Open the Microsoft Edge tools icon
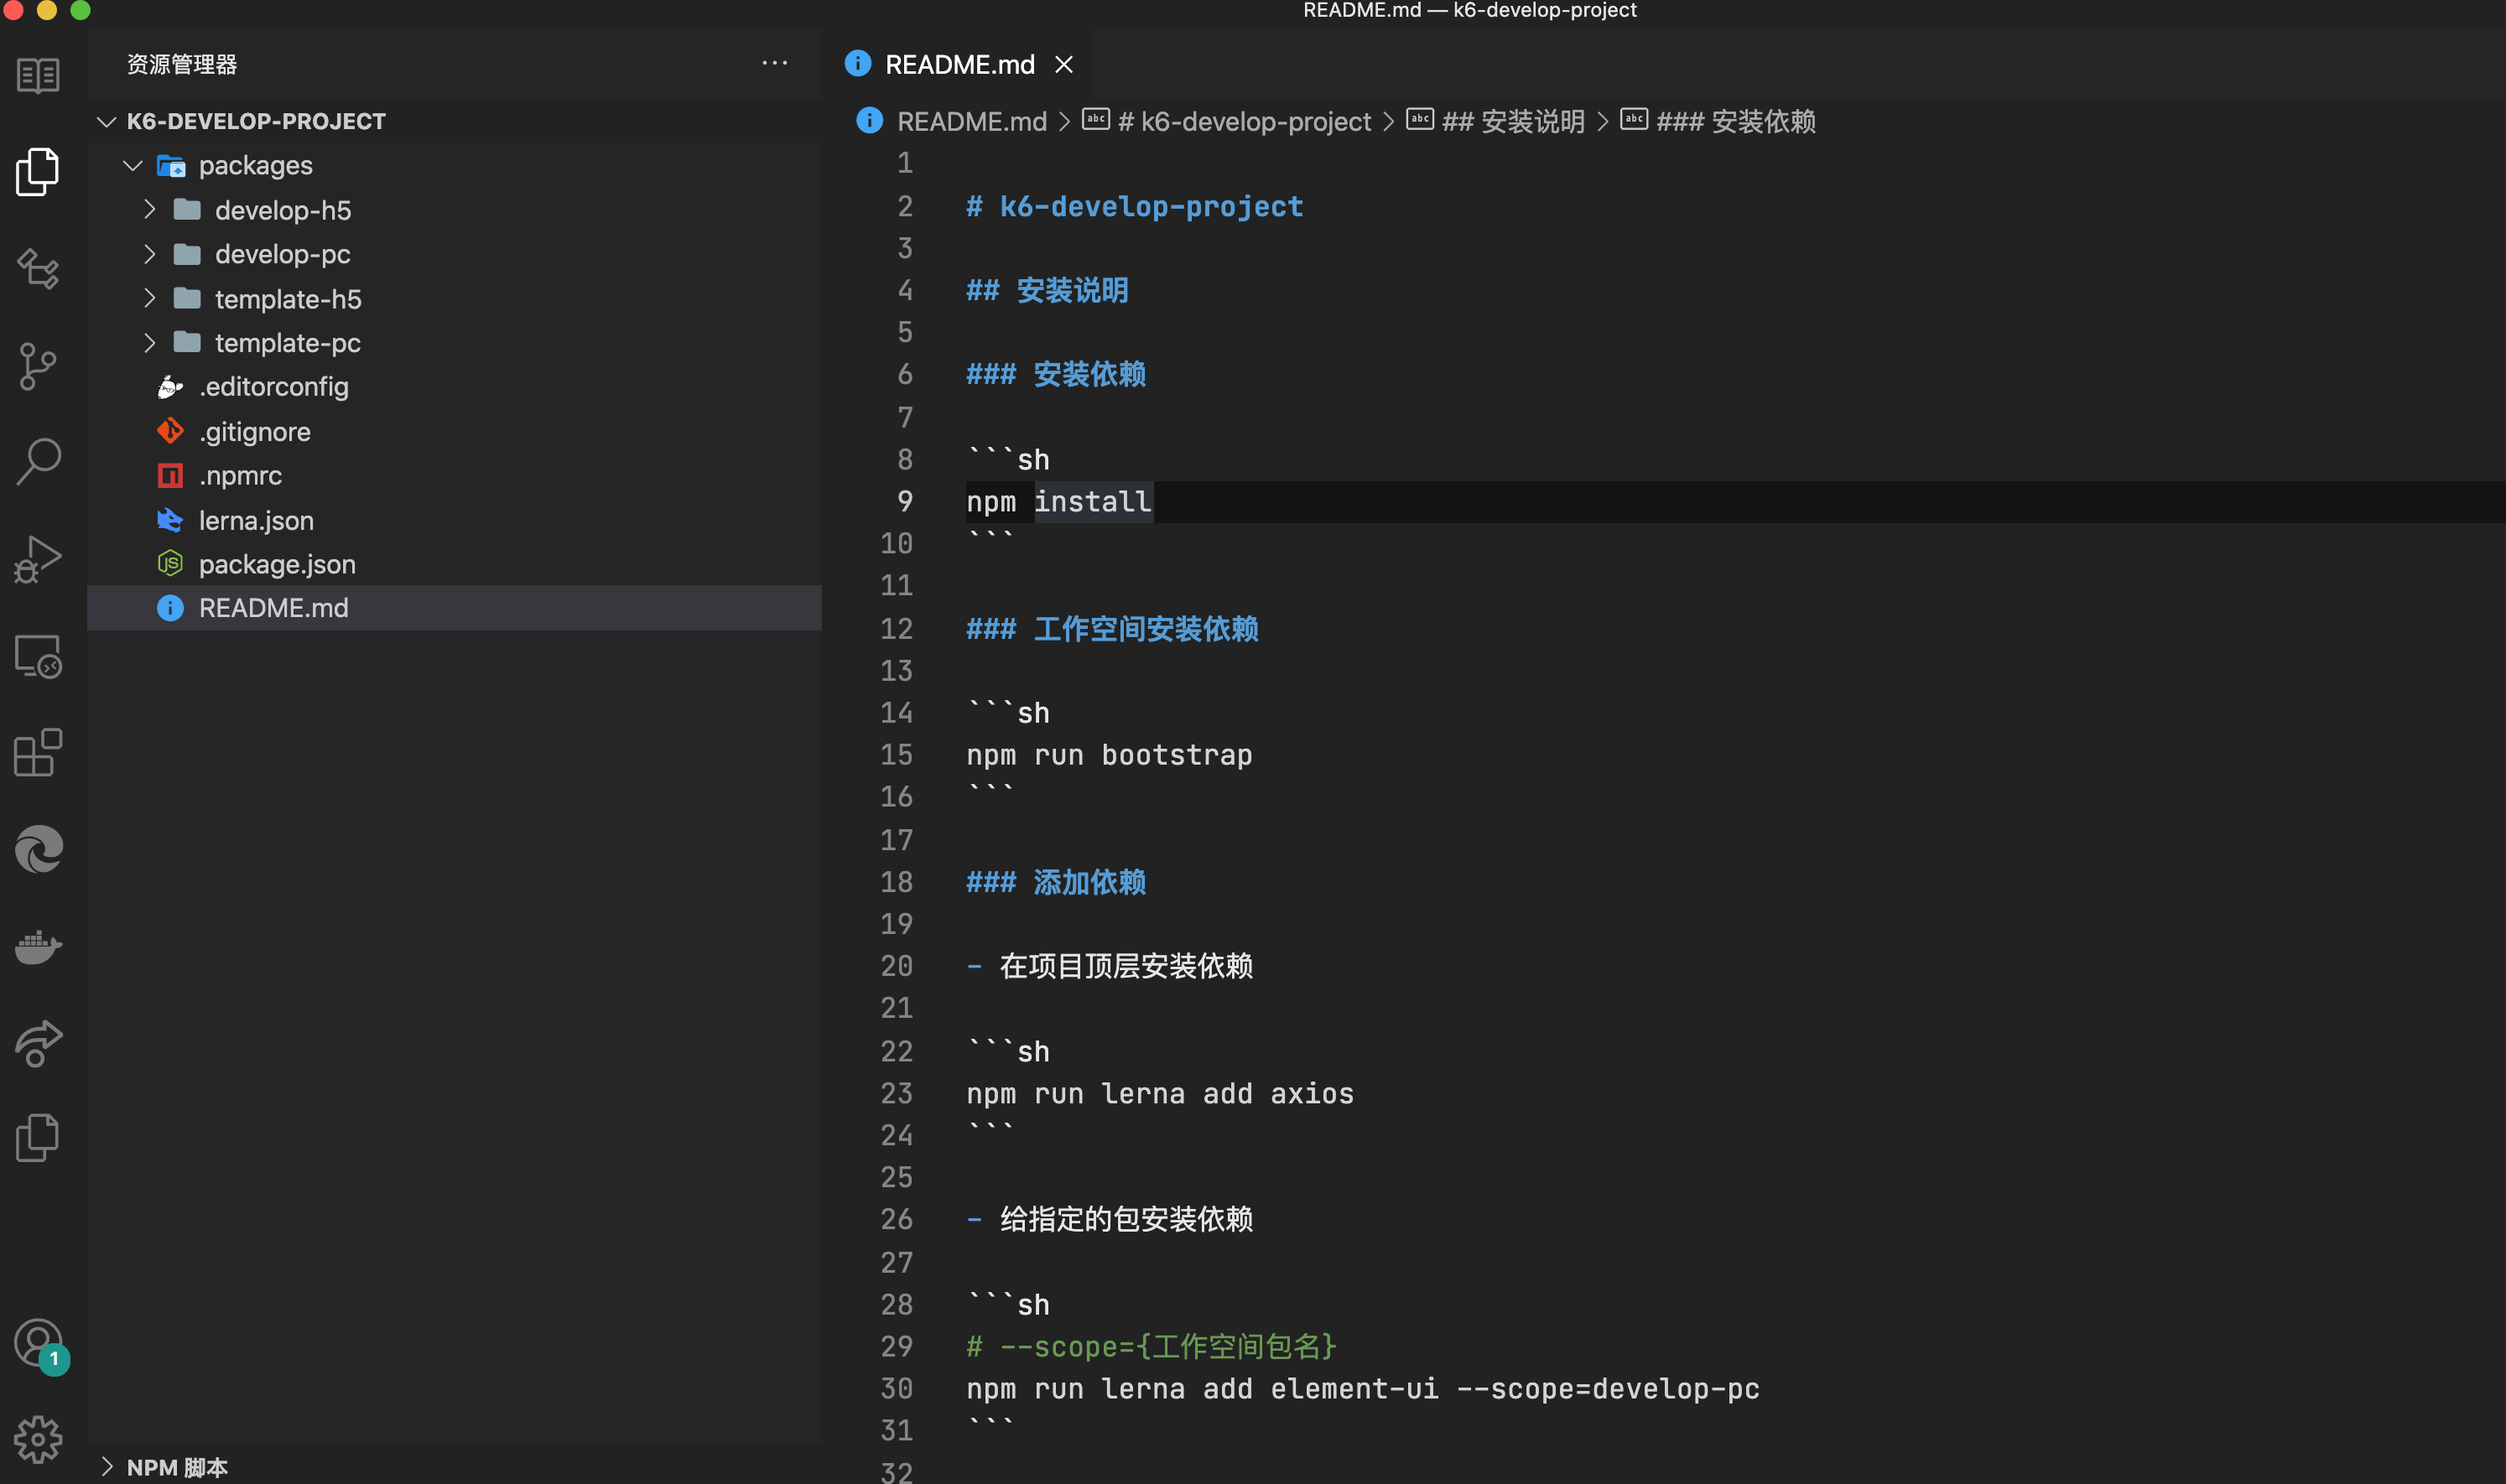 pyautogui.click(x=38, y=850)
